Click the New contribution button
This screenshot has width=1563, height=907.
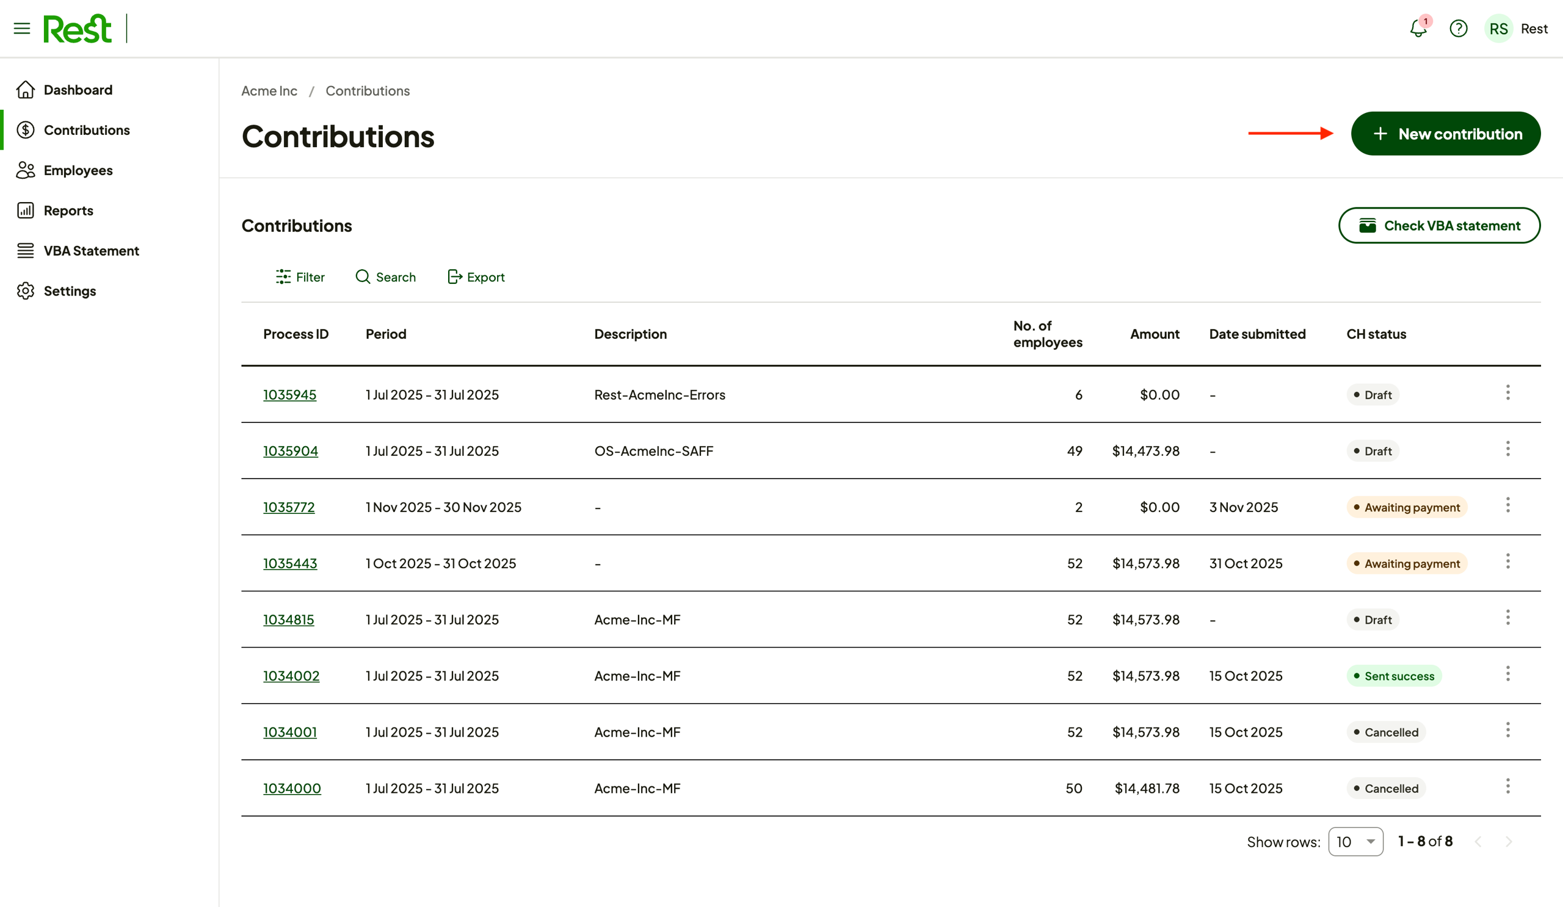tap(1445, 134)
